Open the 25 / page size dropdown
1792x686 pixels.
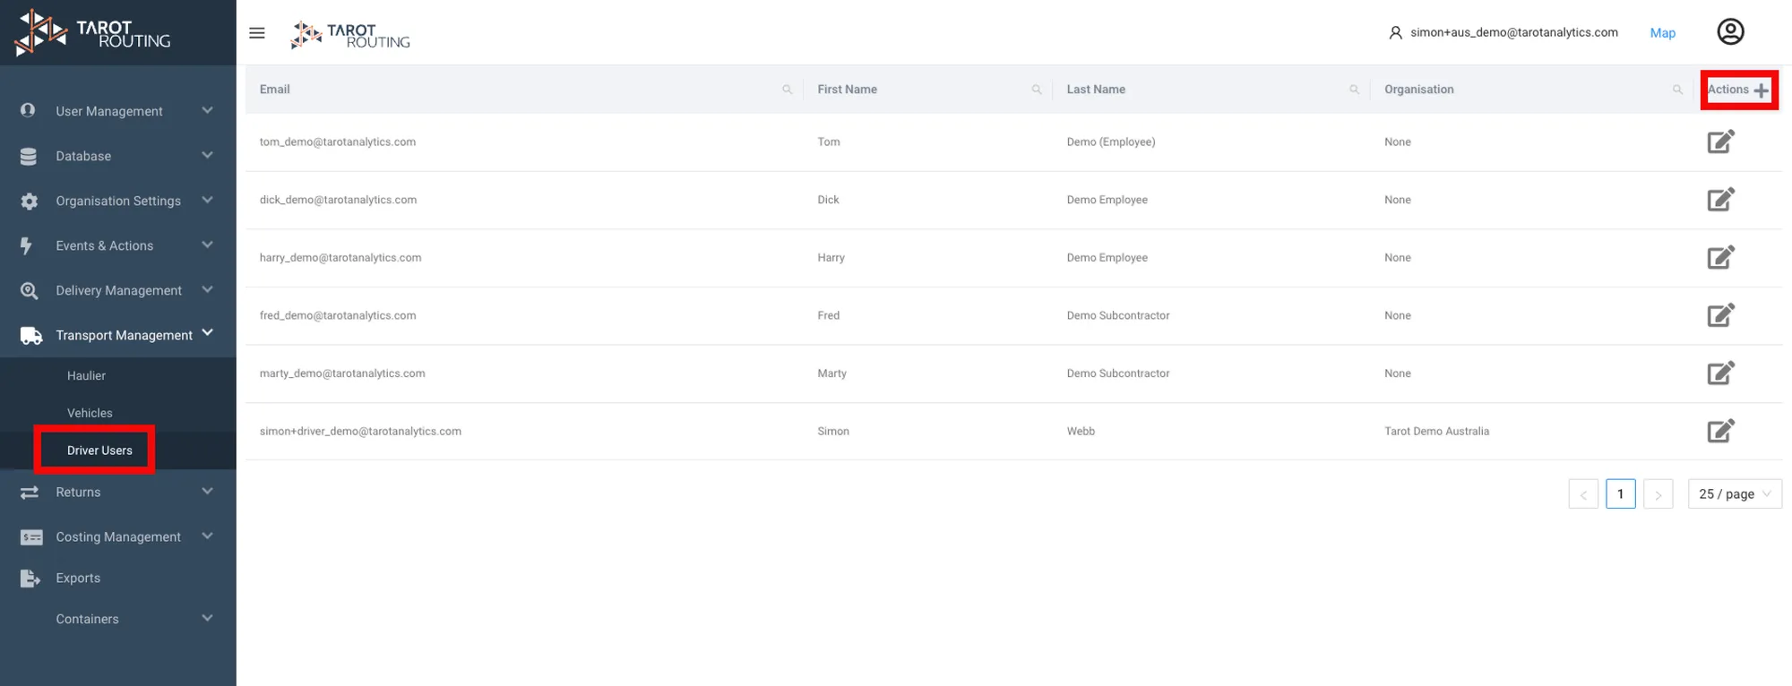pyautogui.click(x=1735, y=494)
